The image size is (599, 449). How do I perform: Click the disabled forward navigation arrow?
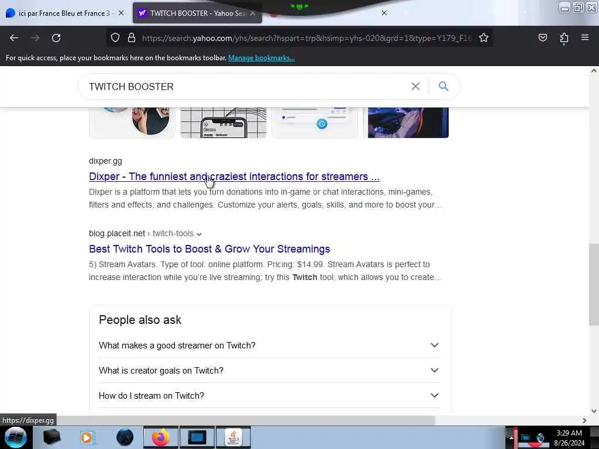[x=35, y=38]
